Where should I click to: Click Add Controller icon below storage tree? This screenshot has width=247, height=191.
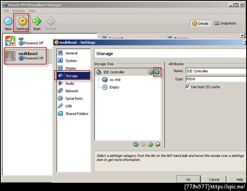click(150, 144)
